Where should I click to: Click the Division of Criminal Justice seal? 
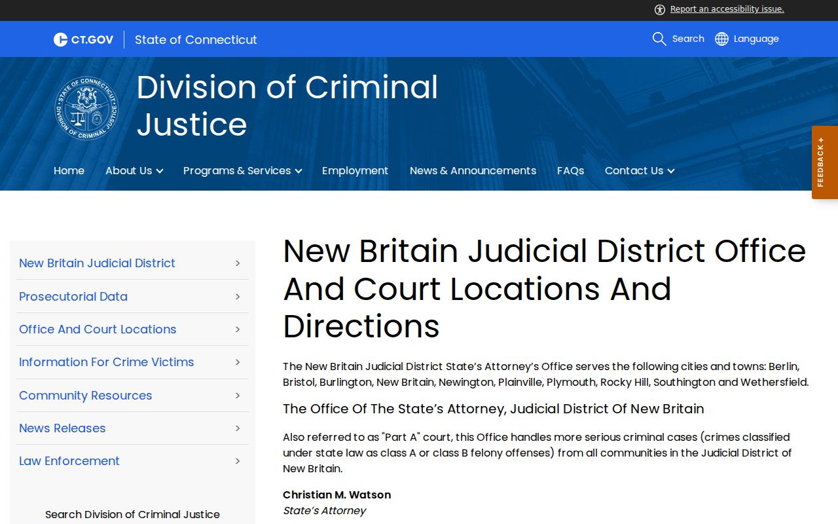pyautogui.click(x=86, y=108)
